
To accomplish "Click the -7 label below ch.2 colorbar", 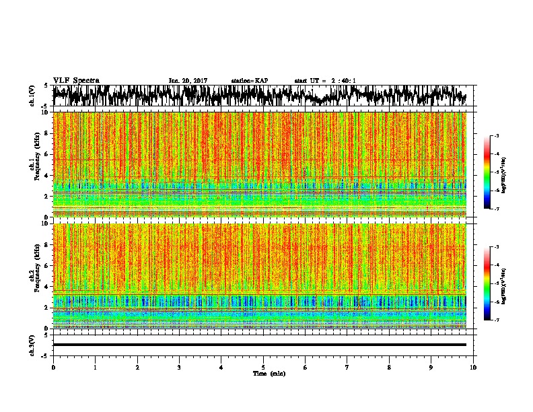I will tap(497, 320).
